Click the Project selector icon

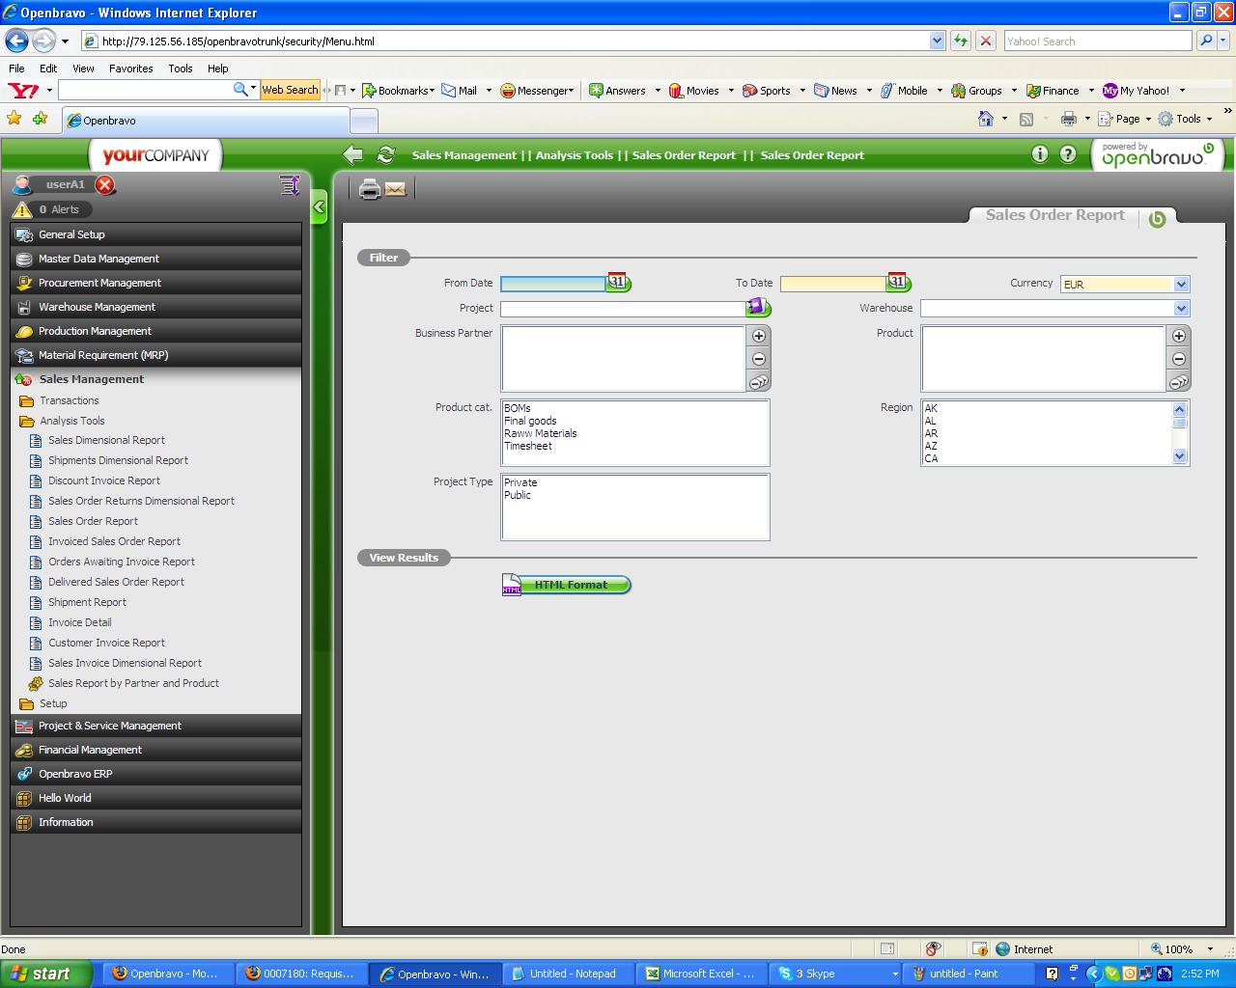tap(758, 308)
